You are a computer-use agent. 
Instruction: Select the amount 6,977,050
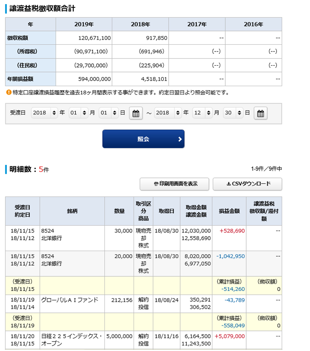click(198, 264)
